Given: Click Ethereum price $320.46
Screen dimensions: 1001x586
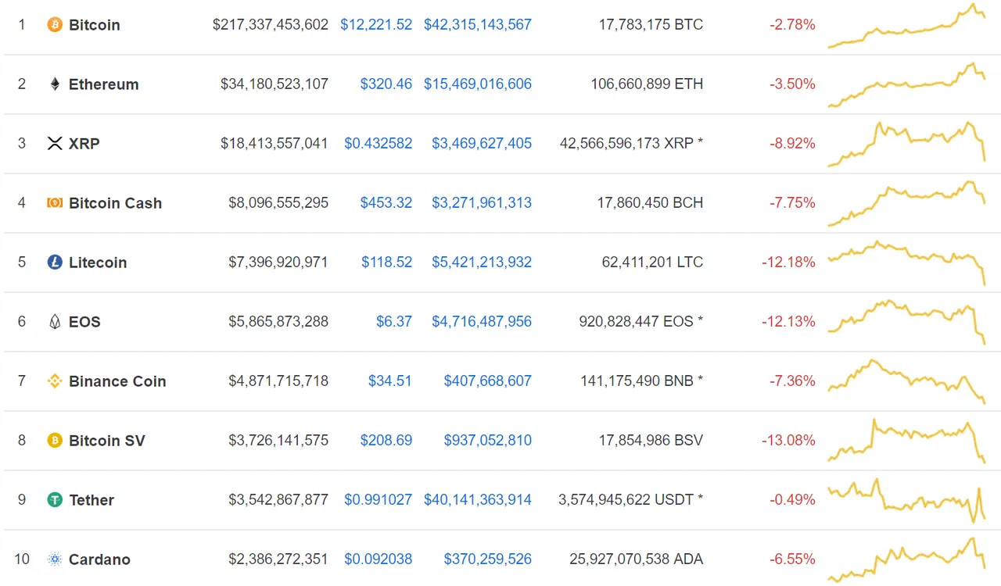Looking at the screenshot, I should pos(386,84).
